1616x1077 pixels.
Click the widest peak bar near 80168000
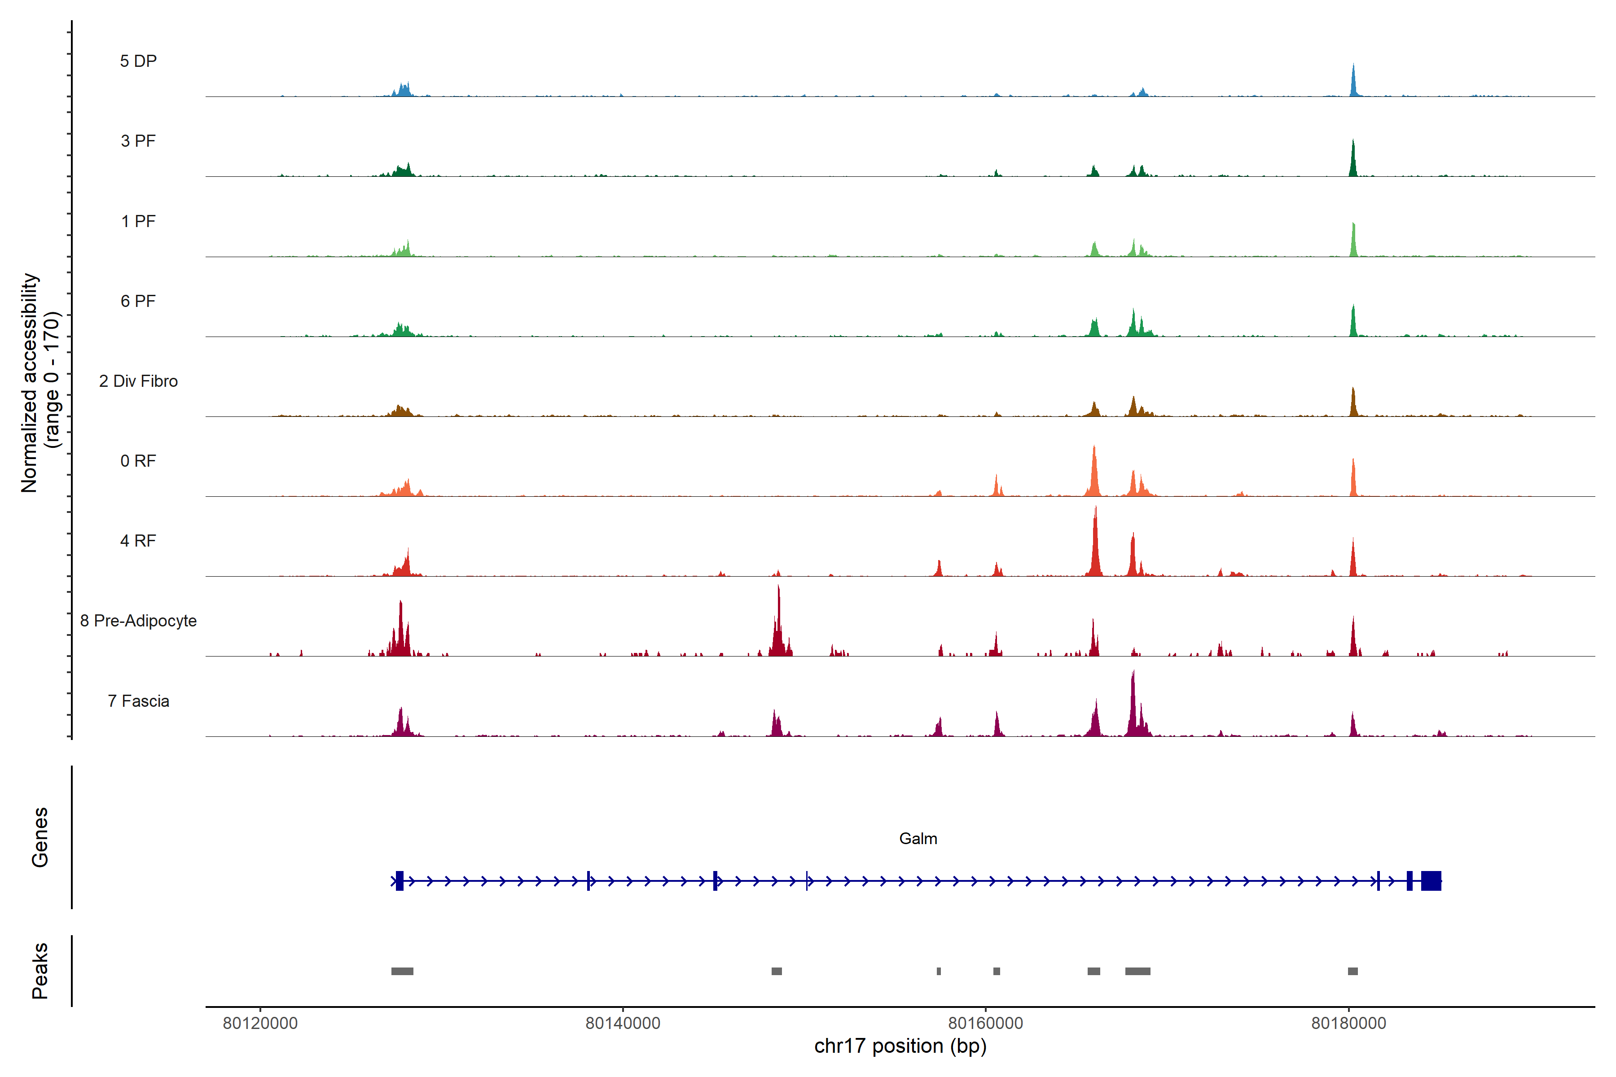(1137, 971)
